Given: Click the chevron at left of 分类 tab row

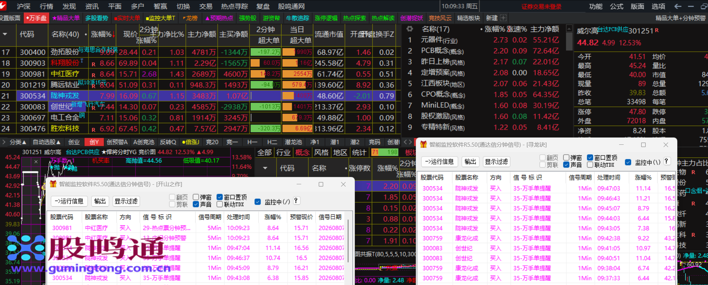Looking at the screenshot, I should click(4, 142).
